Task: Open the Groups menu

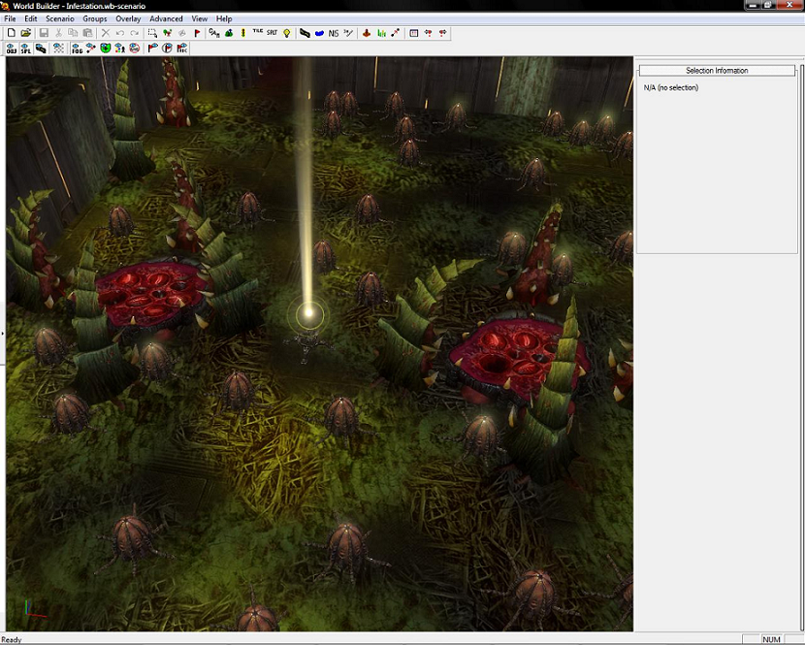Action: coord(95,18)
